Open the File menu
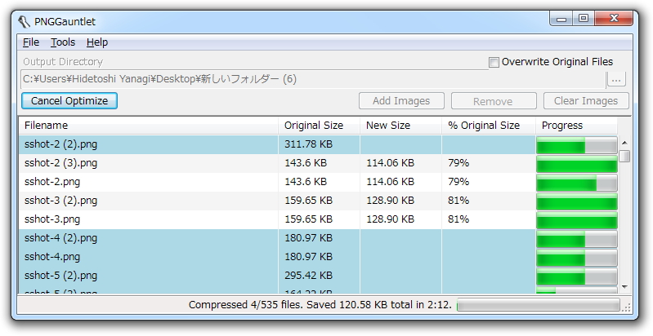The image size is (653, 336). pyautogui.click(x=31, y=42)
